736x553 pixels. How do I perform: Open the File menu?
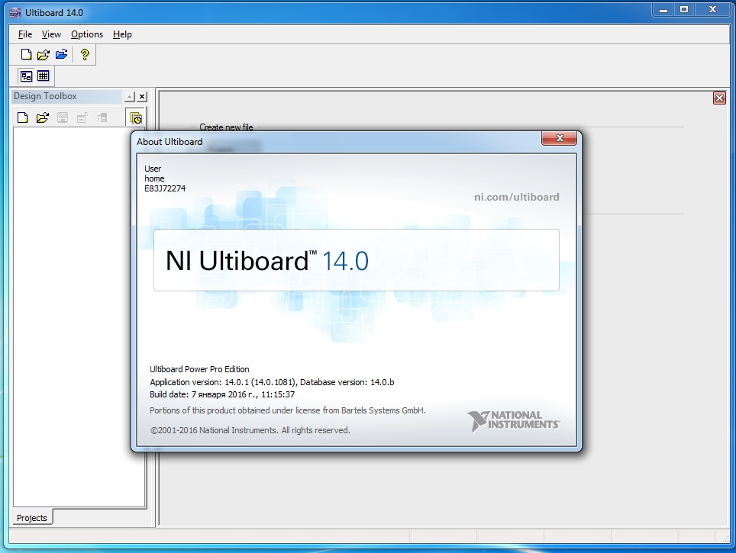coord(25,34)
